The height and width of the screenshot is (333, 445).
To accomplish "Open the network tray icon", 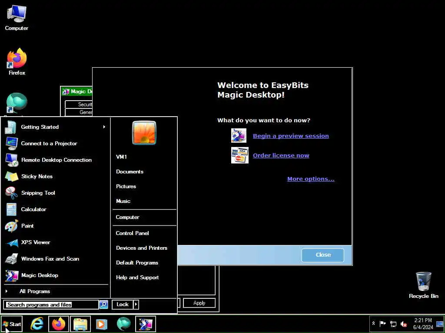I will 393,323.
